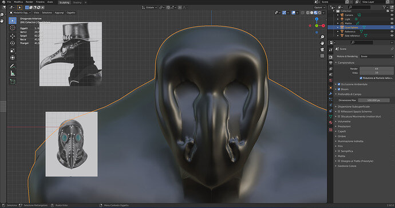Image resolution: width=395 pixels, height=208 pixels.
Task: Expand the Ombre panel
Action: pos(341,136)
